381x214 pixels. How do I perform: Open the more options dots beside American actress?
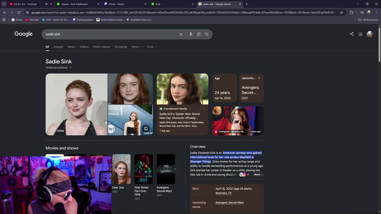(x=71, y=67)
